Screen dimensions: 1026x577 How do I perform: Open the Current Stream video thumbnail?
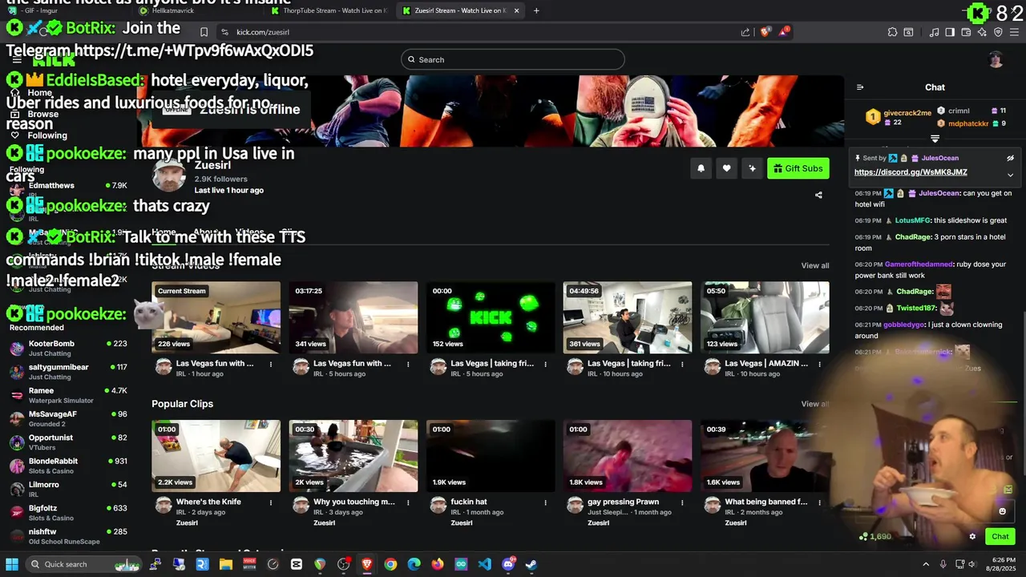216,317
